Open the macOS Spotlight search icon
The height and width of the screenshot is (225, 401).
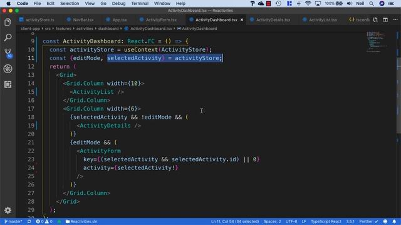[372, 3]
